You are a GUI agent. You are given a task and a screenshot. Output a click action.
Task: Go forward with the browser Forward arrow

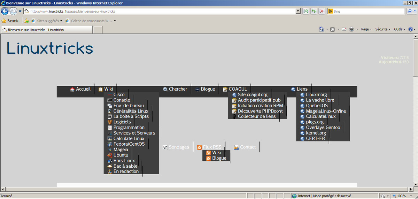pyautogui.click(x=13, y=11)
